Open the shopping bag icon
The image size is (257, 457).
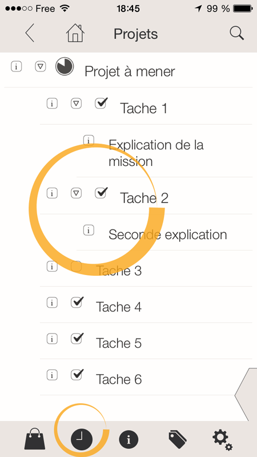click(35, 439)
